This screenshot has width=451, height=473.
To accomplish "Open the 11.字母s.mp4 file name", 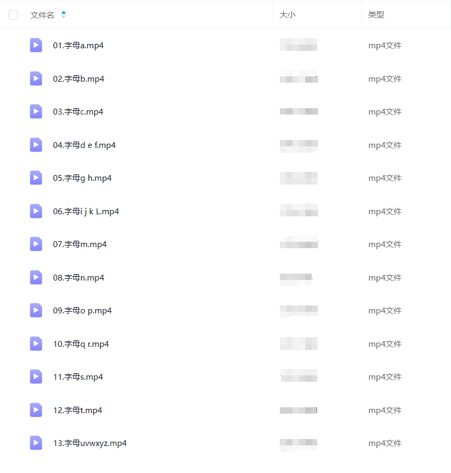I will 78,377.
